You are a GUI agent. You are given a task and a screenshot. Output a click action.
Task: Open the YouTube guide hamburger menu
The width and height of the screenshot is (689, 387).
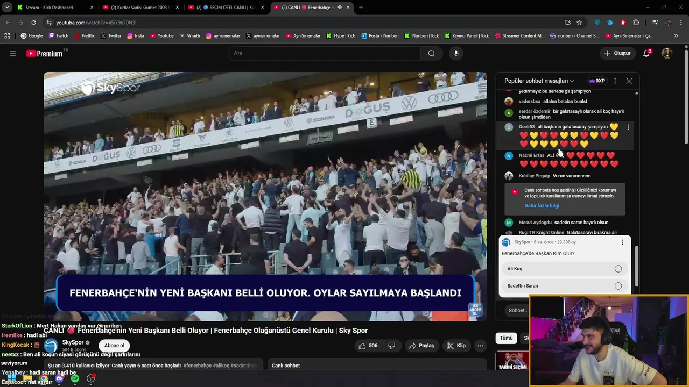click(x=13, y=53)
